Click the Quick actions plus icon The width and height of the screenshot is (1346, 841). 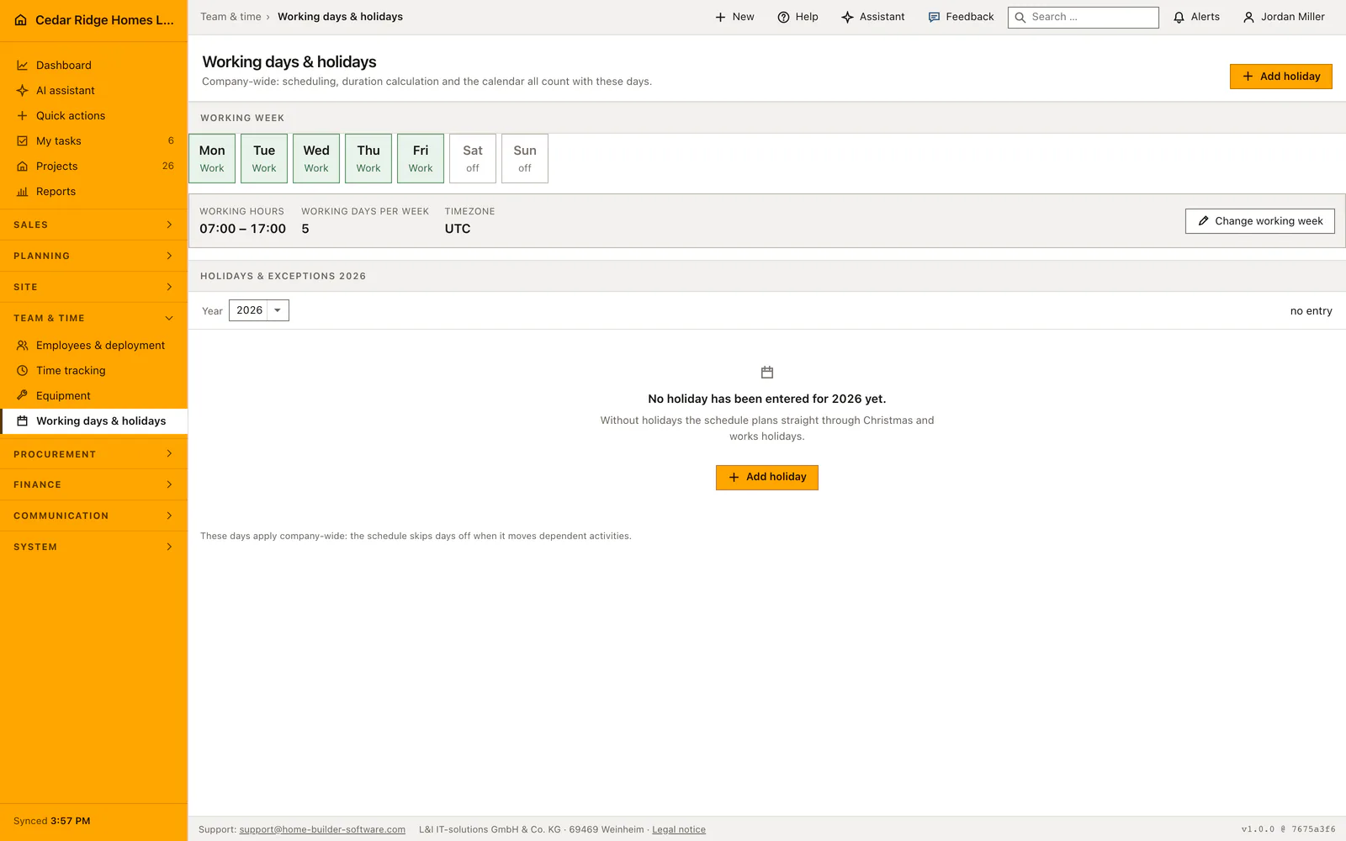pyautogui.click(x=23, y=116)
